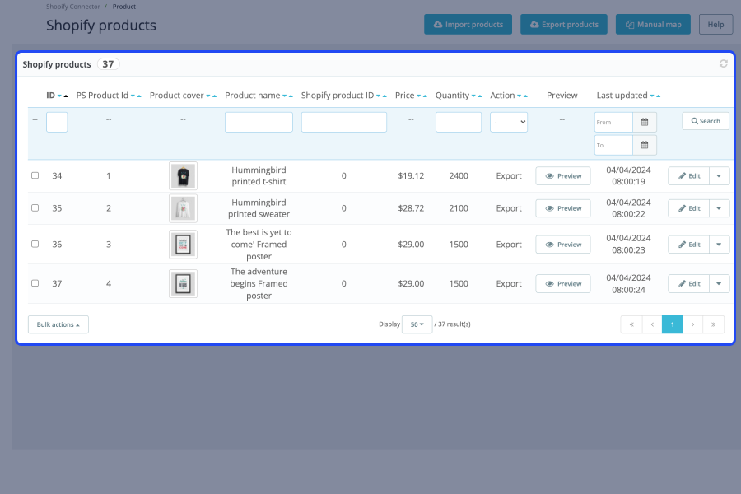Open Bulk actions menu
The width and height of the screenshot is (741, 494).
click(58, 324)
